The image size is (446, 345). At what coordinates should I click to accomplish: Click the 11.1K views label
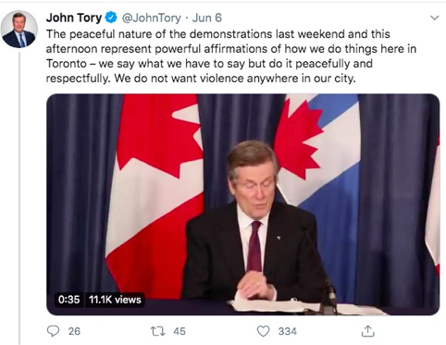(x=115, y=300)
